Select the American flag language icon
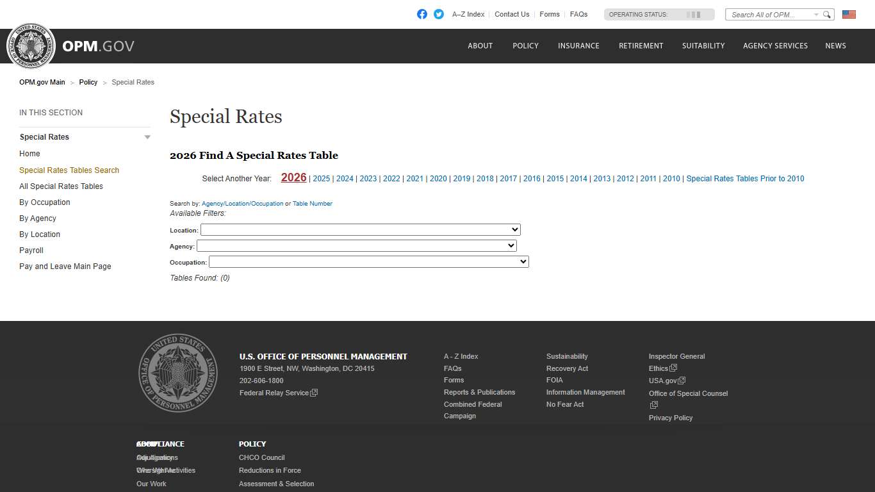 (x=849, y=13)
